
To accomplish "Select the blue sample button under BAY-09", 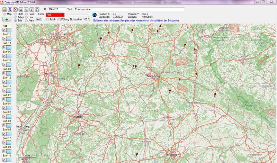I will coord(9,151).
